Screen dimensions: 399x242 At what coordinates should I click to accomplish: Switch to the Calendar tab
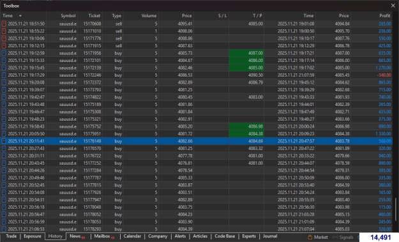coord(132,236)
